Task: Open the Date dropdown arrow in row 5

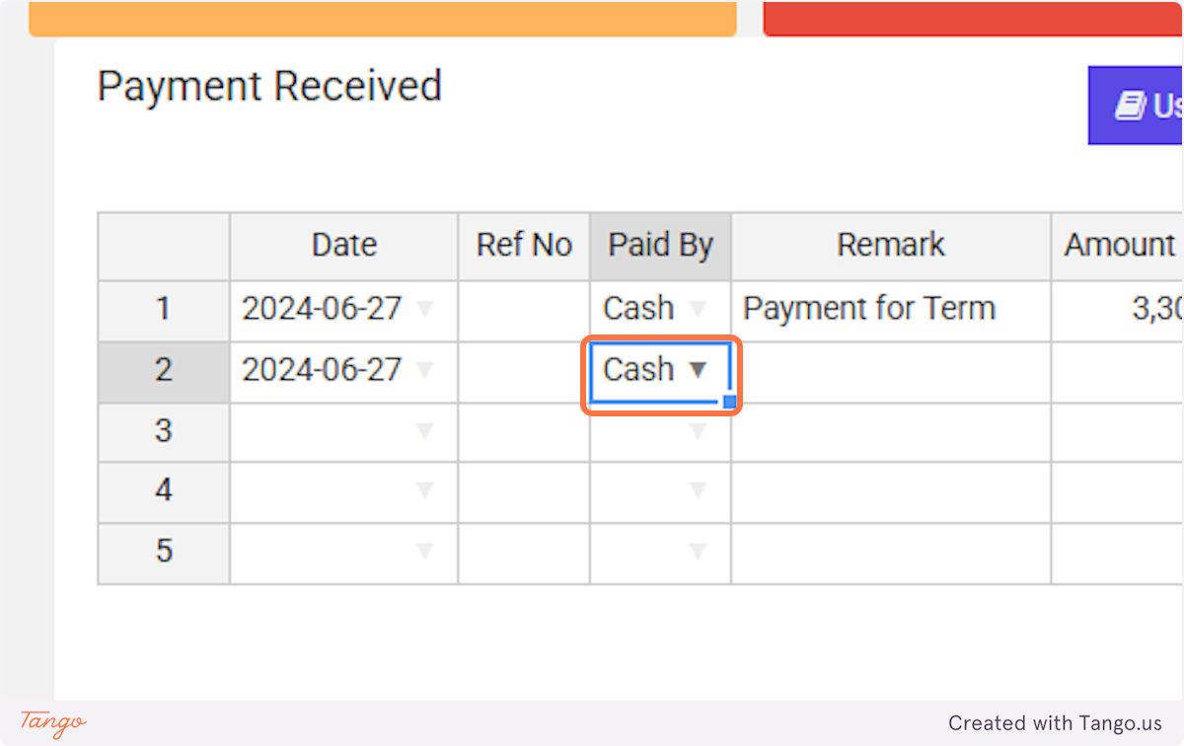Action: [x=425, y=552]
